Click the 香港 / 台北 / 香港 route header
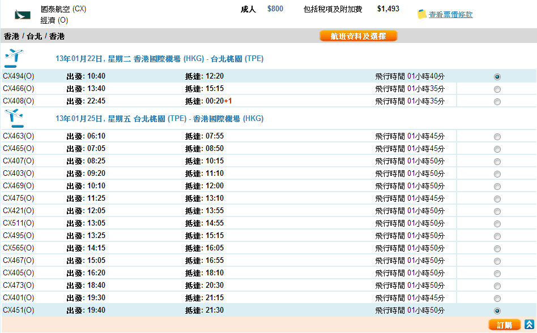This screenshot has width=537, height=333. (x=35, y=36)
